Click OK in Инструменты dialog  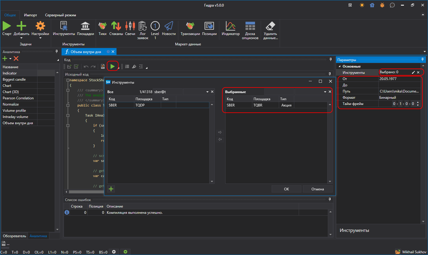[287, 189]
